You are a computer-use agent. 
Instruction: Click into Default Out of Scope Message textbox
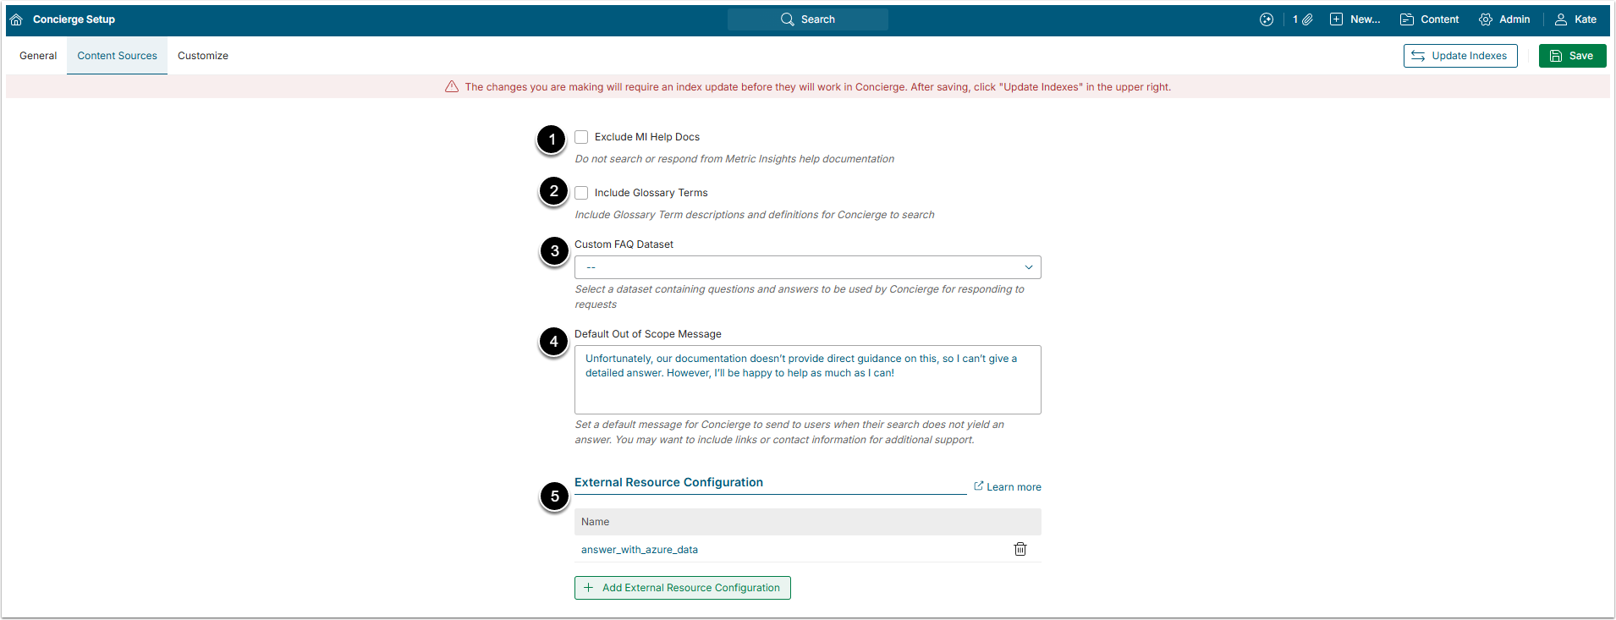pos(807,380)
